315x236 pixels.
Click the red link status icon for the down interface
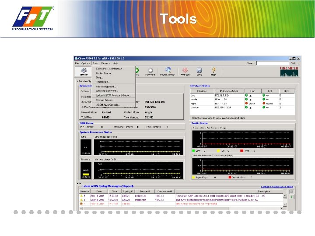point(263,103)
